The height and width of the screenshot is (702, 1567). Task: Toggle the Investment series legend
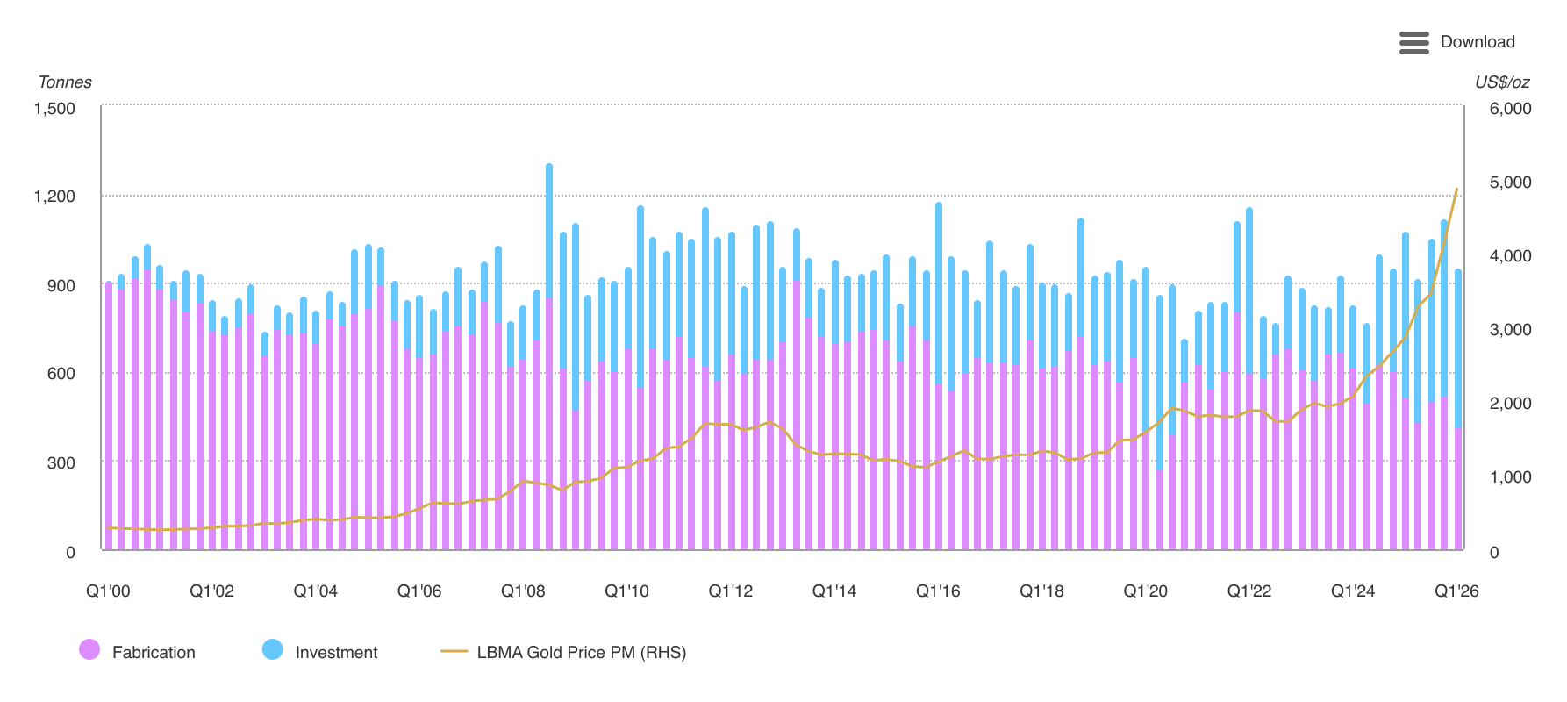coord(319,651)
